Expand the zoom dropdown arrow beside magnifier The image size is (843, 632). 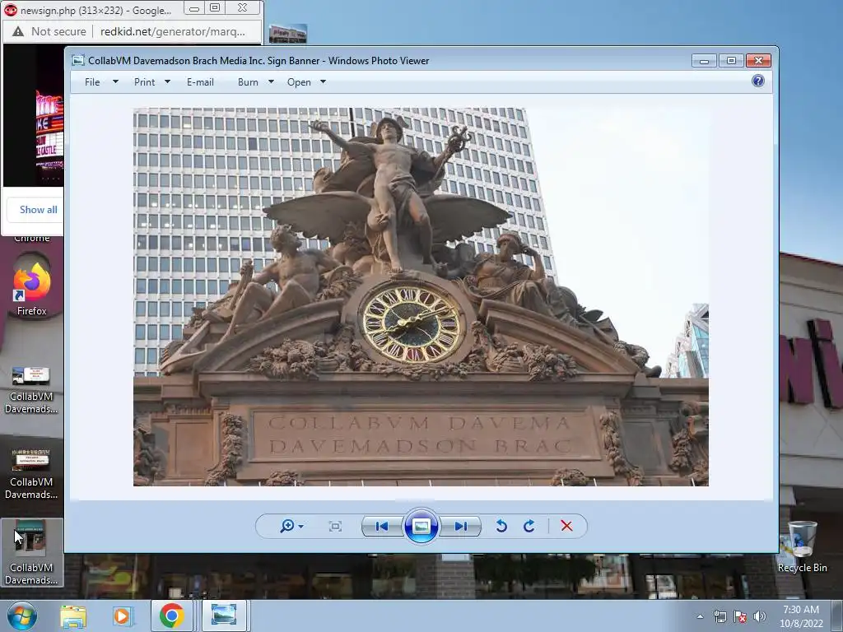coord(301,527)
